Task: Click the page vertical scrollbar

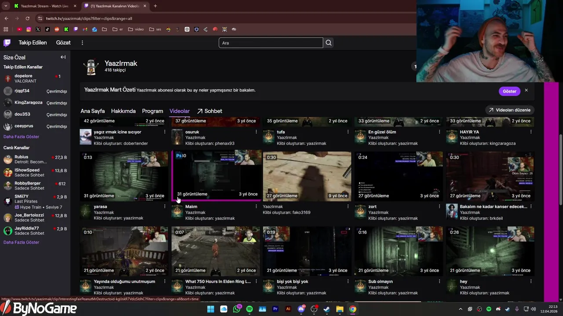Action: [561, 169]
